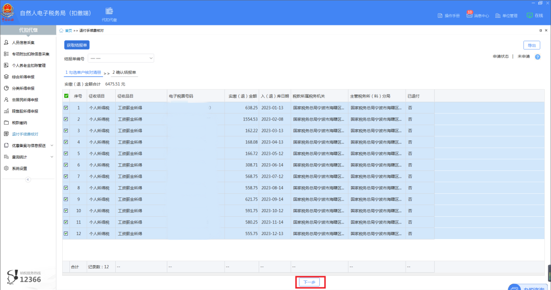Uncheck row 3 checkbox (162.22)
551x290 pixels.
(66, 130)
